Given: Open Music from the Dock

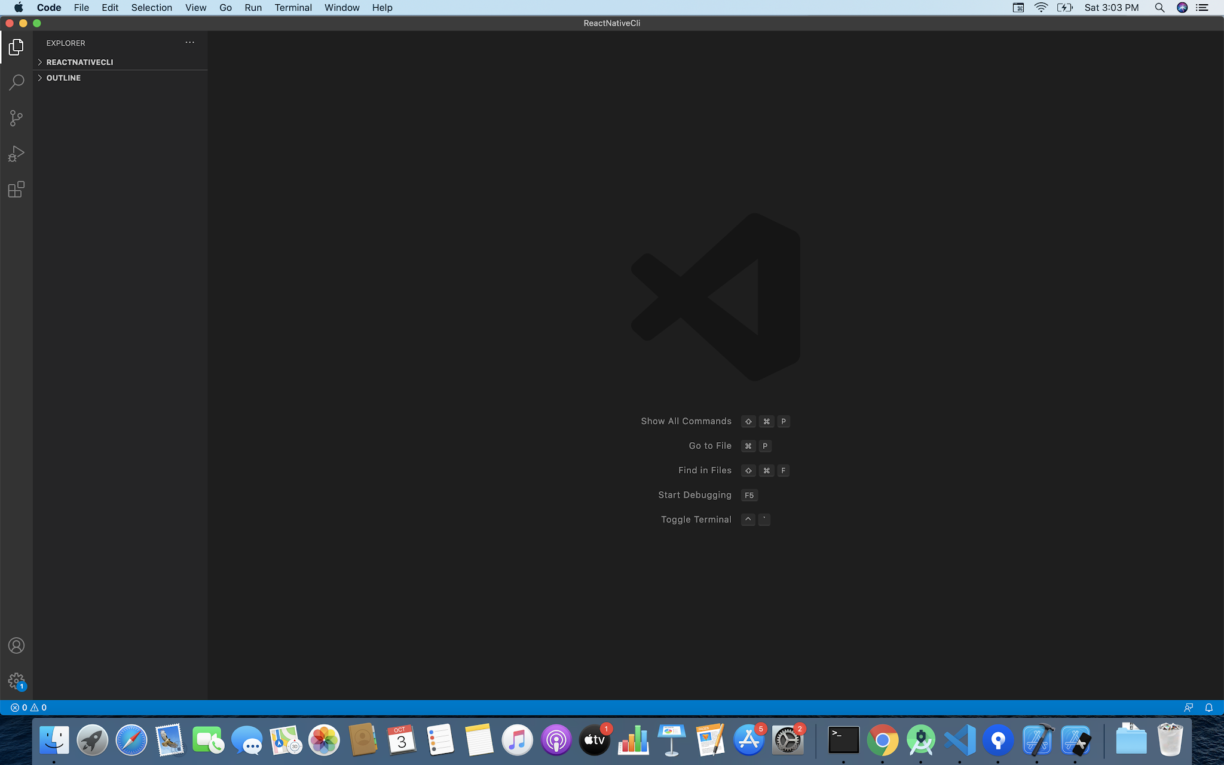Looking at the screenshot, I should [x=517, y=740].
